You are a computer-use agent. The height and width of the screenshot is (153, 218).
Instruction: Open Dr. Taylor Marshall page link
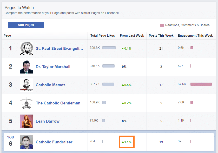tap(53, 67)
